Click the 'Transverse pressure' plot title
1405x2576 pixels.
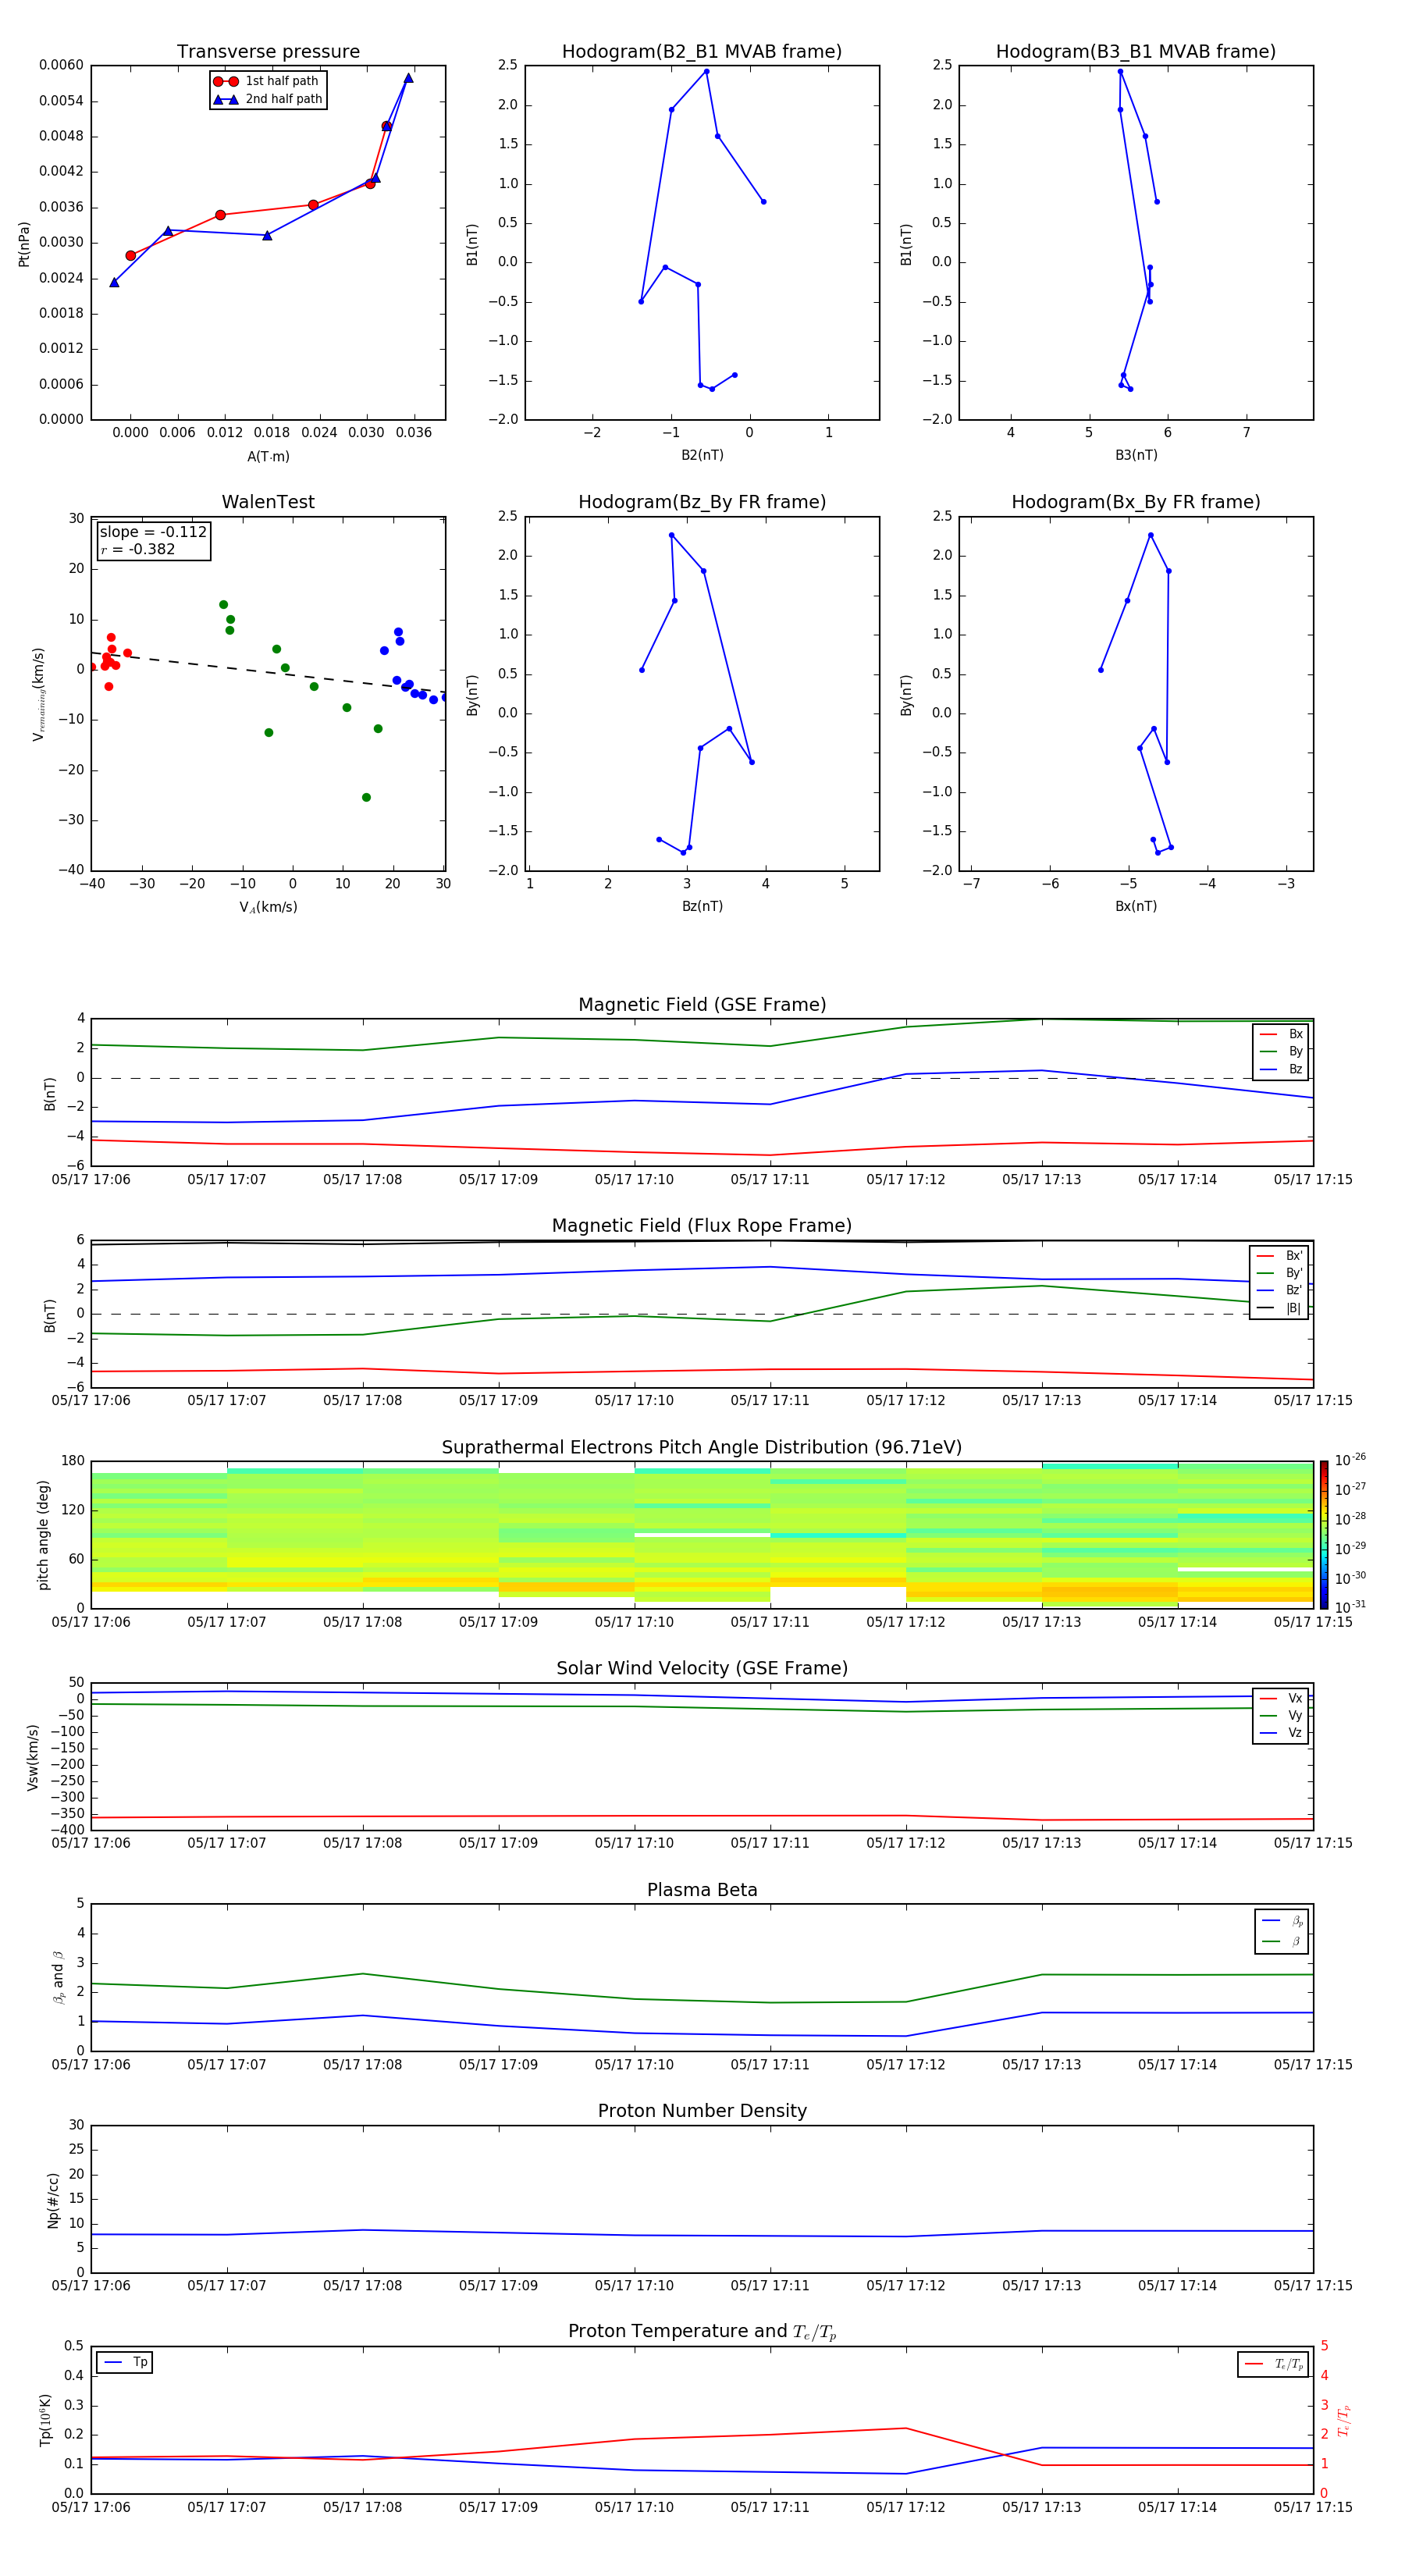pos(268,52)
